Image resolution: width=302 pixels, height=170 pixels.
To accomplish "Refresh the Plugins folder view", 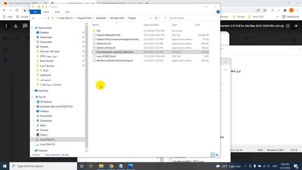I will pyautogui.click(x=156, y=18).
